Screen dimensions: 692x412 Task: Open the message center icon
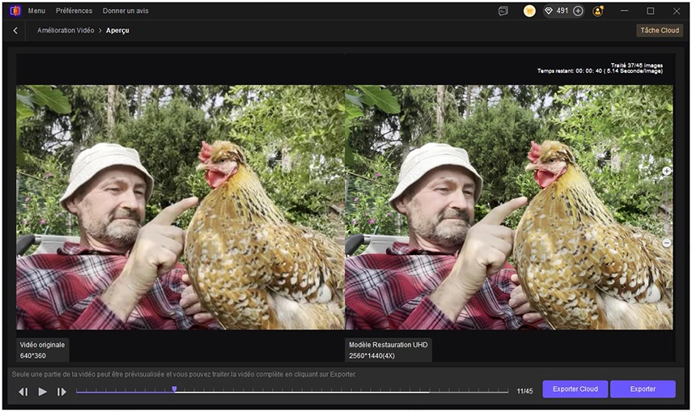(x=503, y=11)
